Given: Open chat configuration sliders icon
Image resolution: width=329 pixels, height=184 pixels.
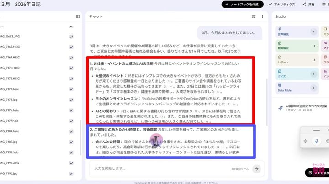Looking at the screenshot, I should [254, 16].
